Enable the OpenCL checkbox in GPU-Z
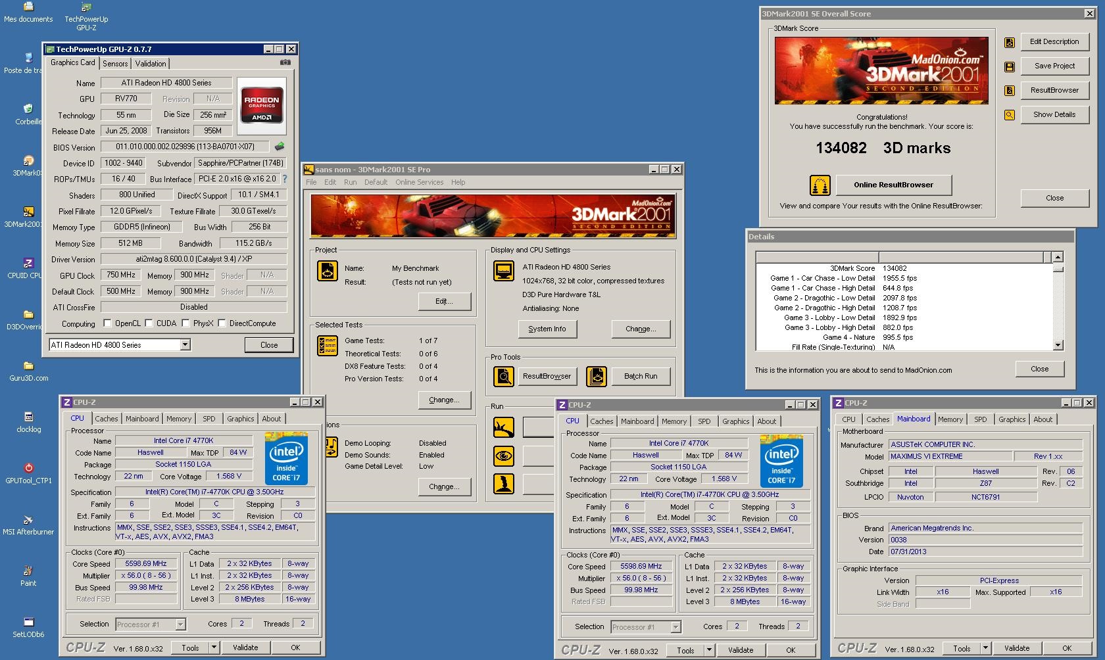This screenshot has height=660, width=1105. point(108,323)
